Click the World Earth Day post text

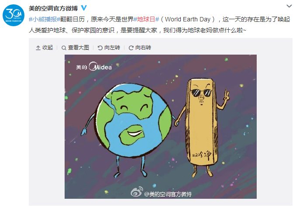coord(188,19)
